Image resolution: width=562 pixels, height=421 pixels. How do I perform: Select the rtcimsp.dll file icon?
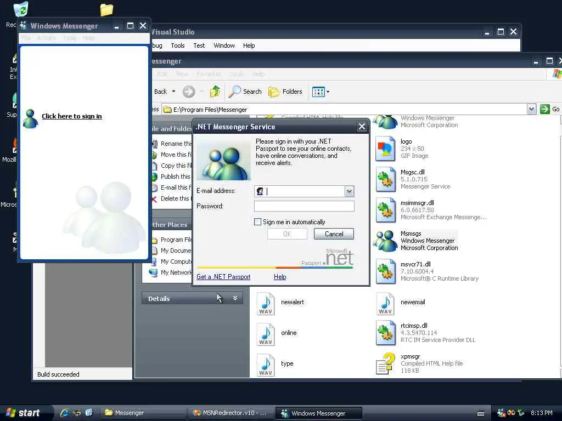385,333
